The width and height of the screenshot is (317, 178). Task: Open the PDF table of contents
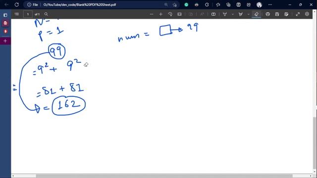click(x=17, y=14)
